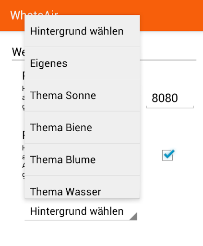Select top Hintergrund wählen list entry

(82, 31)
